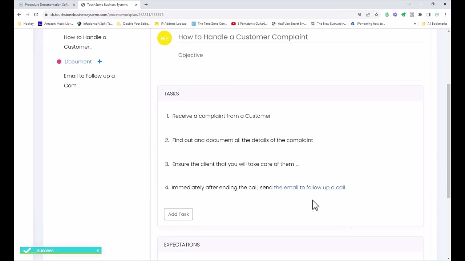The image size is (465, 261).
Task: Open the gray code-brackets extension
Action: [x=412, y=14]
